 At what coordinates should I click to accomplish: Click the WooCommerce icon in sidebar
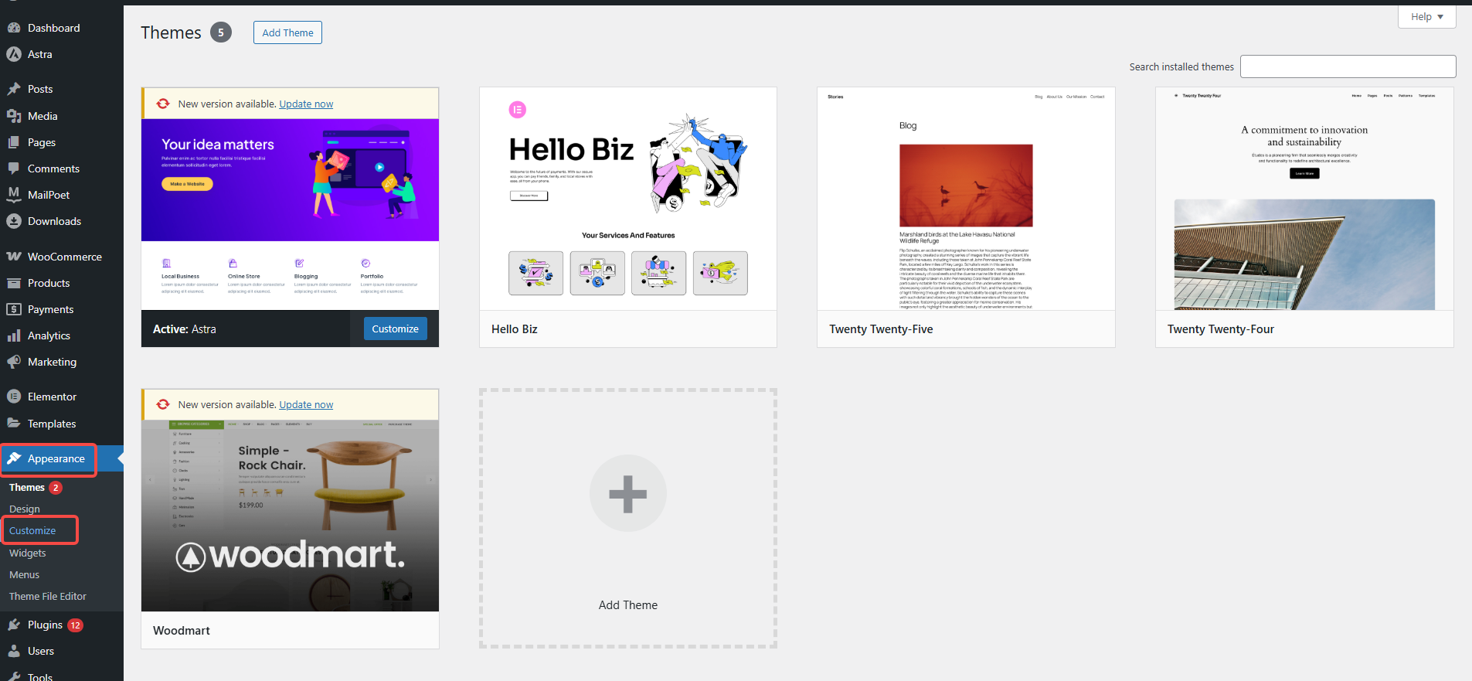[x=14, y=257]
